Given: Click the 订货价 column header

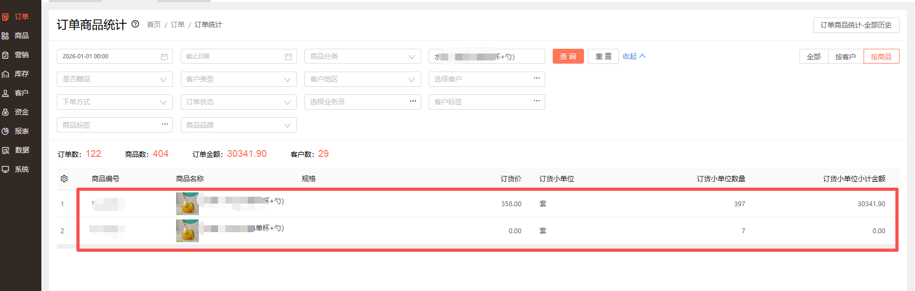Looking at the screenshot, I should click(511, 179).
